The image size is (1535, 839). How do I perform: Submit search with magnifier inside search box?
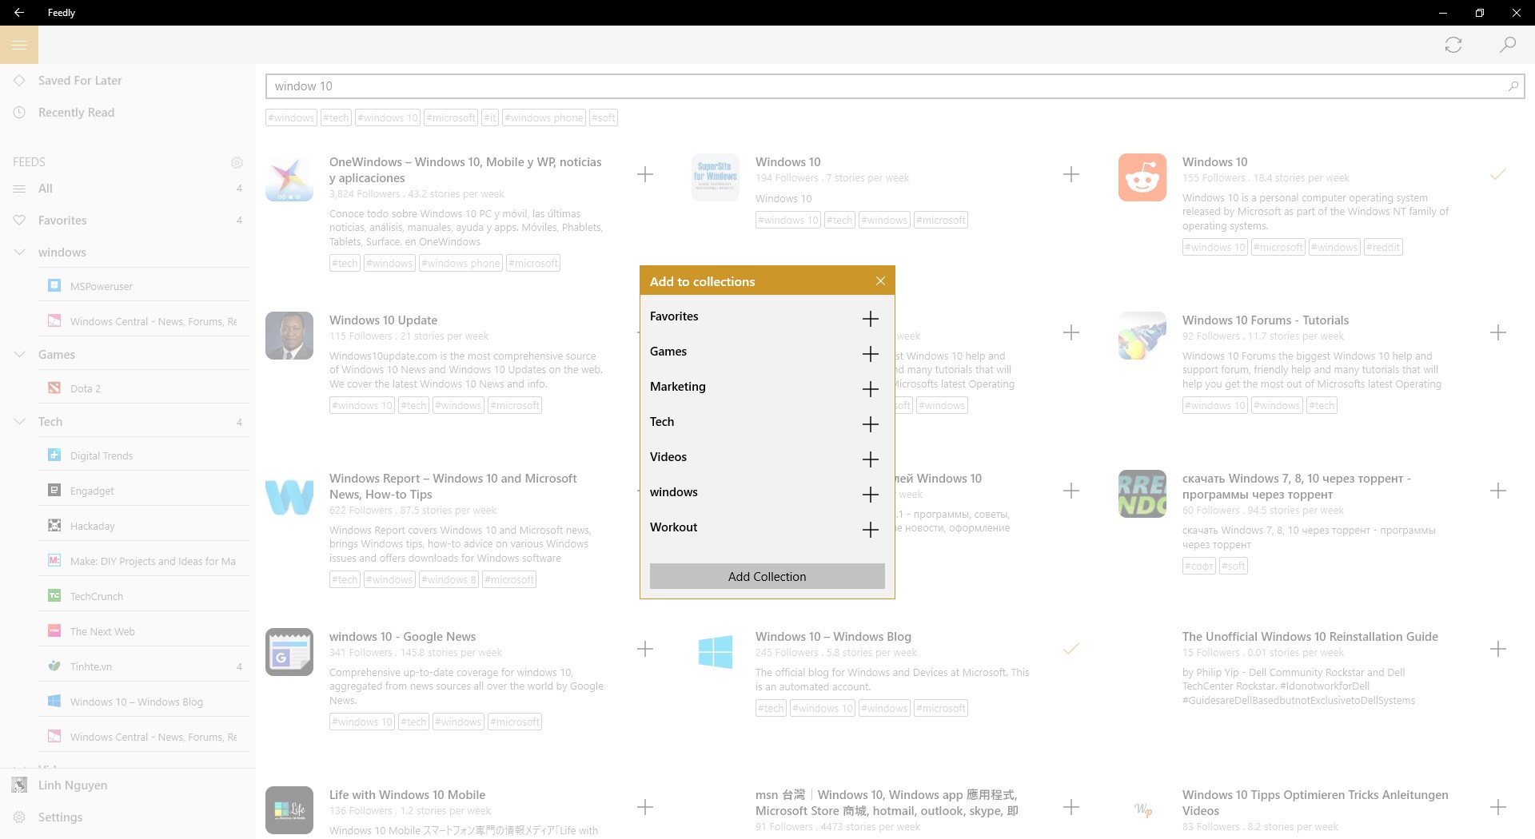tap(1513, 86)
